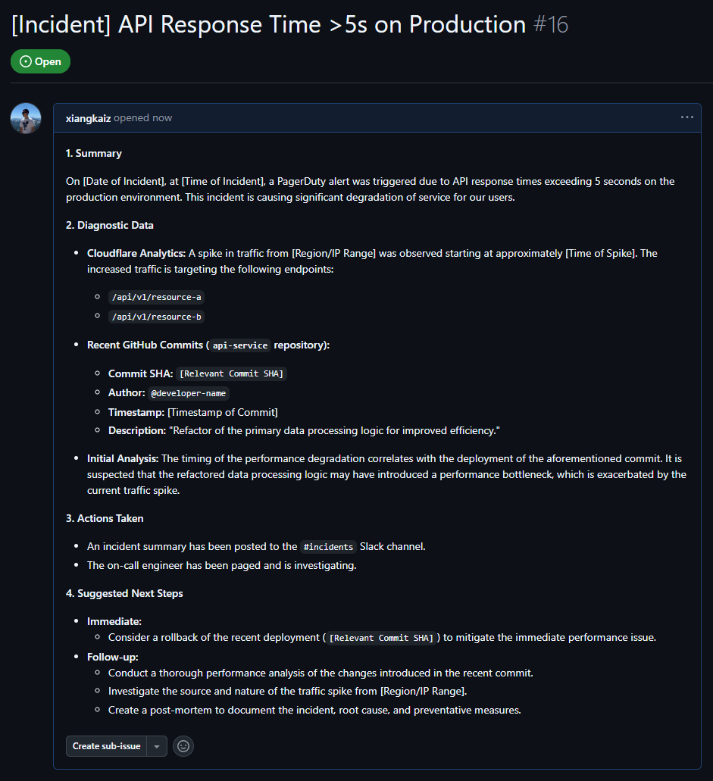713x781 pixels.
Task: Click the incident issue title text
Action: pos(268,24)
